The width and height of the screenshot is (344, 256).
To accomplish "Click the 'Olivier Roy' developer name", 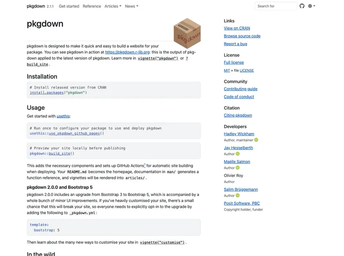I will point(233,175).
